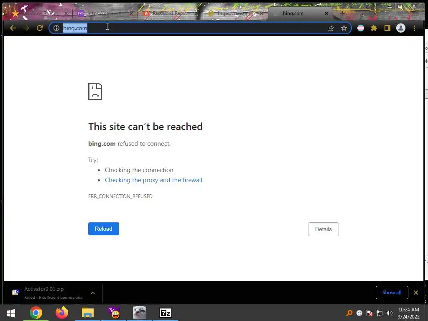Click the blue Reload button

pos(104,229)
